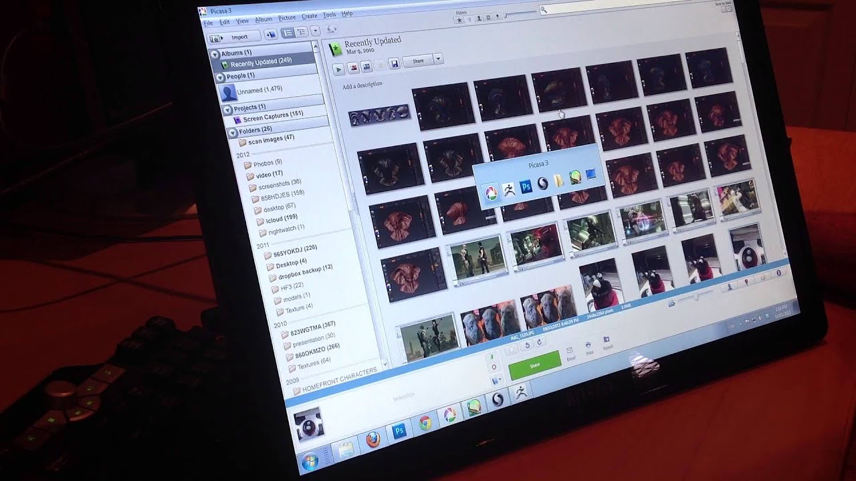The image size is (856, 481).
Task: Show the Places panel pin icon in status bar
Action: pyautogui.click(x=746, y=281)
